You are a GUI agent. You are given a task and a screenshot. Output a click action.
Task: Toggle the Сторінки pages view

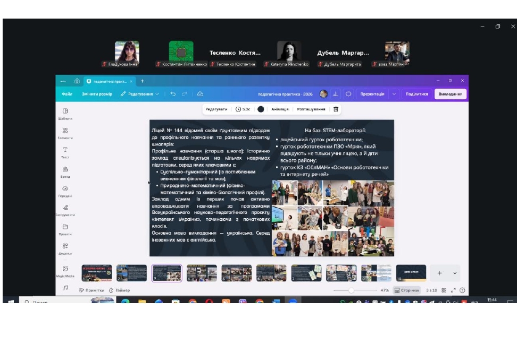tap(406, 290)
